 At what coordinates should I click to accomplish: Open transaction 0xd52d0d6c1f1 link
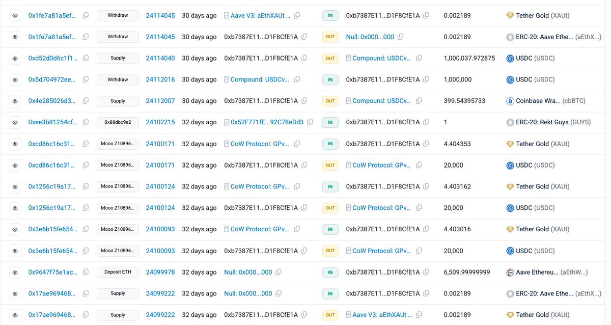click(x=53, y=59)
